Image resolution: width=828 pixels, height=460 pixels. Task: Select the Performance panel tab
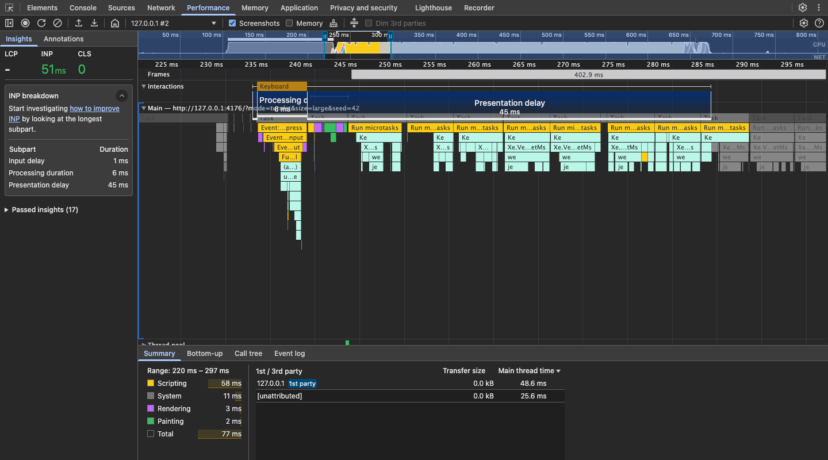click(208, 8)
